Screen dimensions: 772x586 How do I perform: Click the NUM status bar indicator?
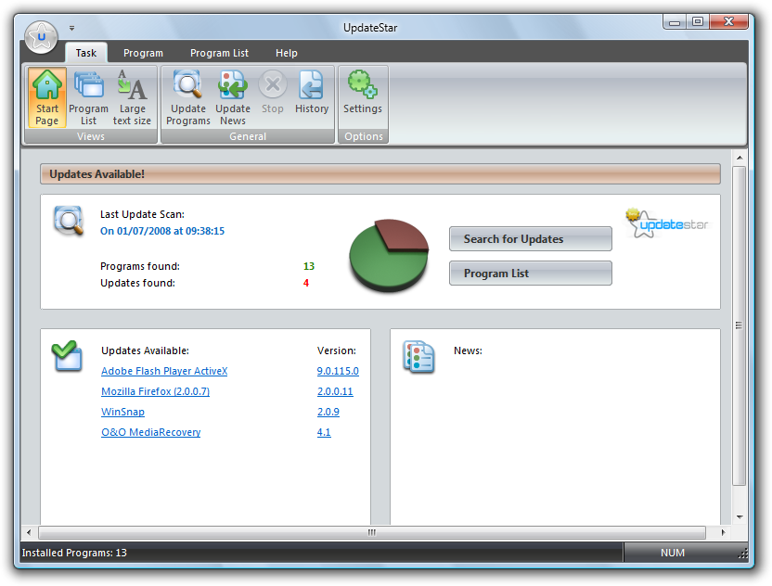point(673,553)
